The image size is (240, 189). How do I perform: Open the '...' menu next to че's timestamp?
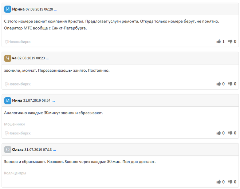click(47, 58)
